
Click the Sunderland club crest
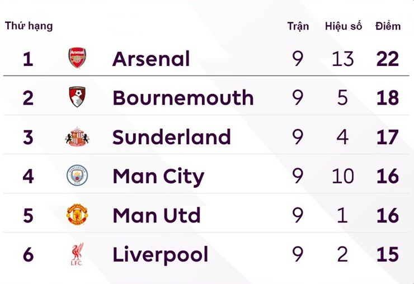(77, 137)
